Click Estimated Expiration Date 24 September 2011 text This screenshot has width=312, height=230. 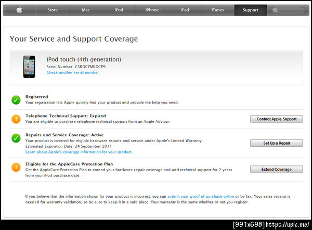pyautogui.click(x=69, y=146)
